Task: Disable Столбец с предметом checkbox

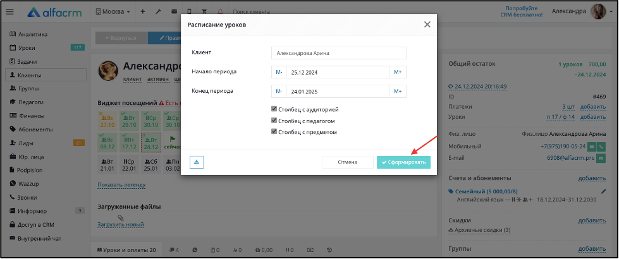Action: pyautogui.click(x=274, y=131)
